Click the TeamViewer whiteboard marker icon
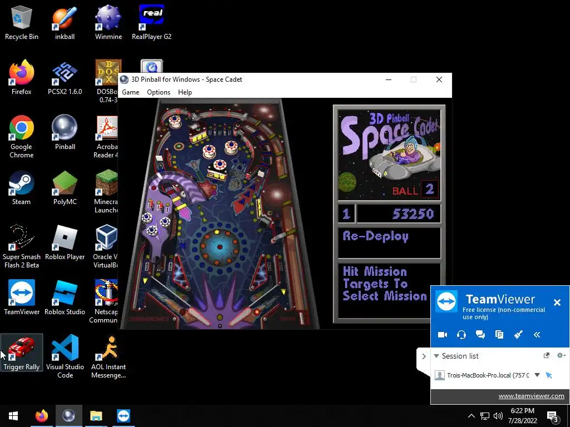 518,335
